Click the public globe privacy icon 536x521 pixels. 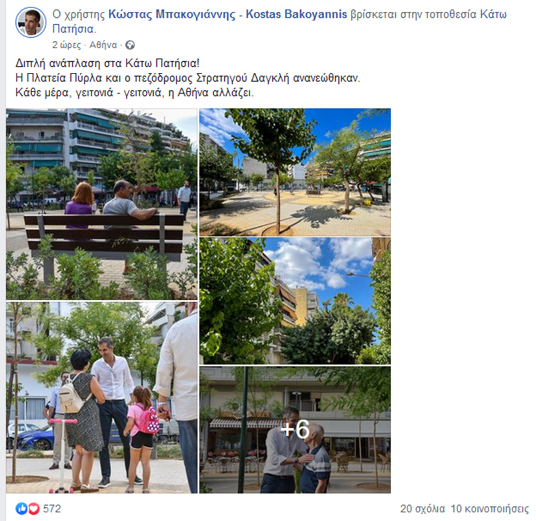tap(130, 45)
